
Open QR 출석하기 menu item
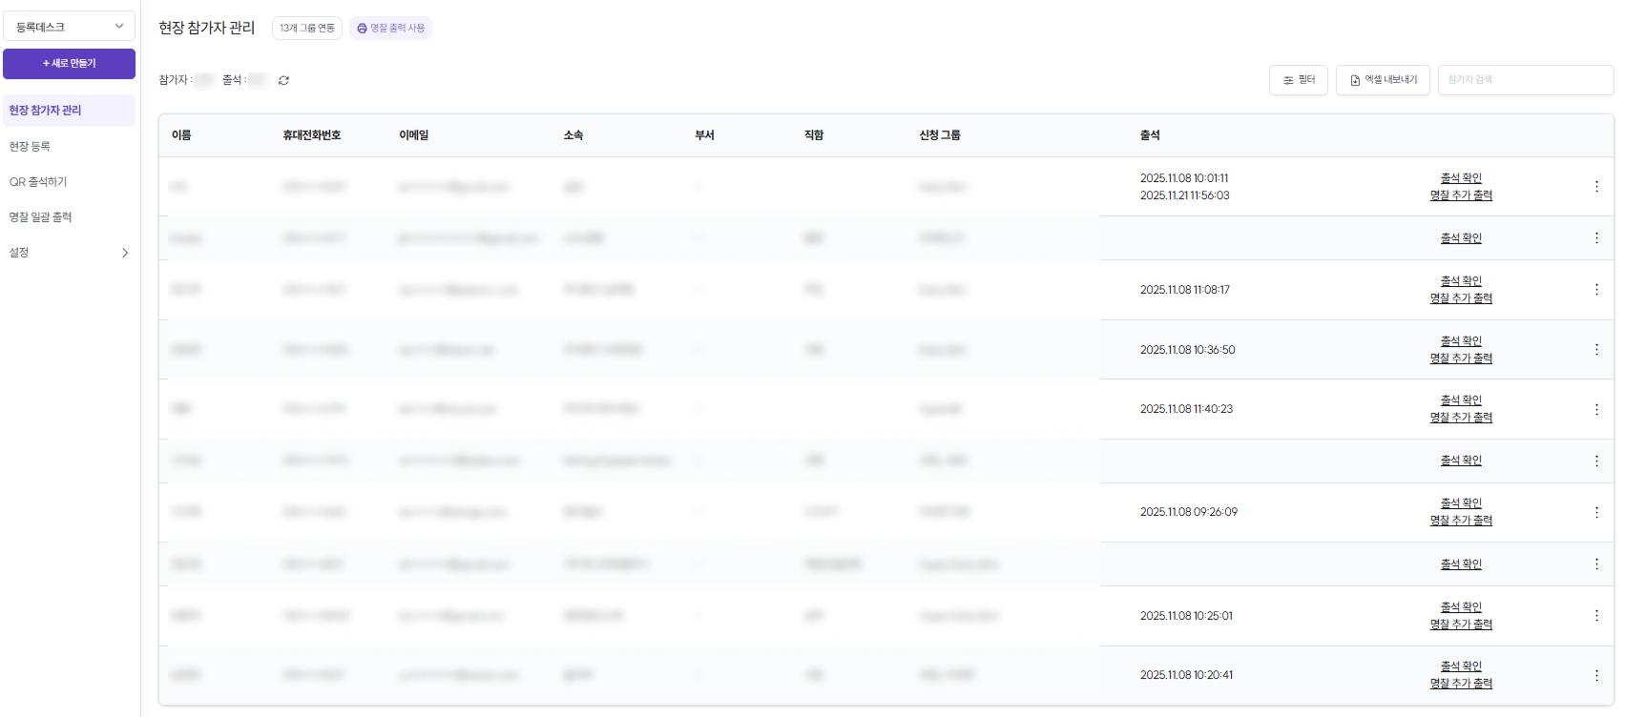pos(38,182)
